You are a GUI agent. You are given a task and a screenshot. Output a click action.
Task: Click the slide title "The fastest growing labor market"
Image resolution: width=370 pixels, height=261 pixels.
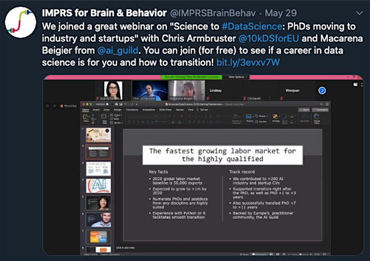tap(223, 155)
